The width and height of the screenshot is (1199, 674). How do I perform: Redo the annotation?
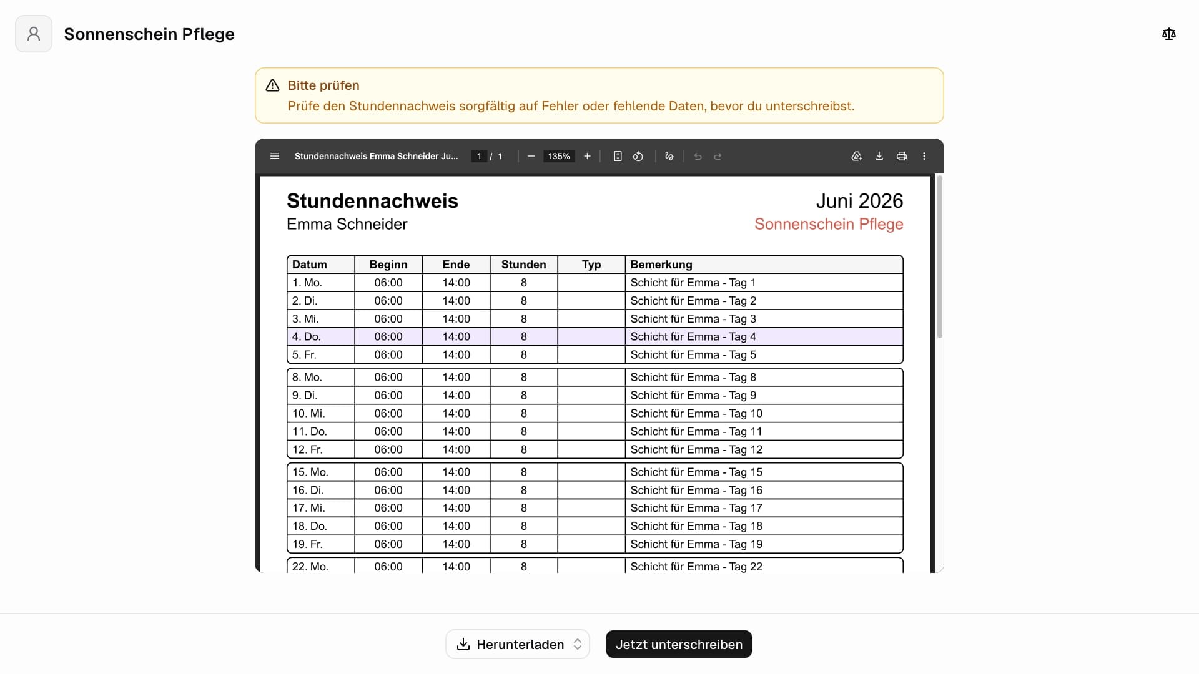click(x=718, y=156)
